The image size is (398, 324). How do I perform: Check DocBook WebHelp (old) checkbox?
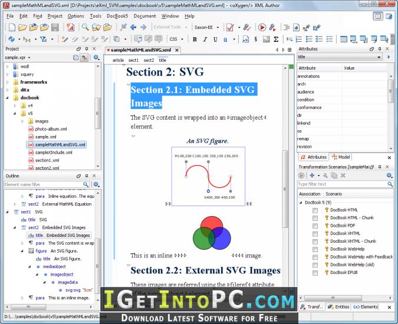point(315,265)
